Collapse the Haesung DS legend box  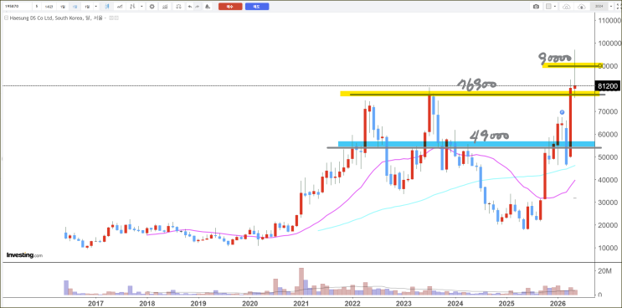6,18
